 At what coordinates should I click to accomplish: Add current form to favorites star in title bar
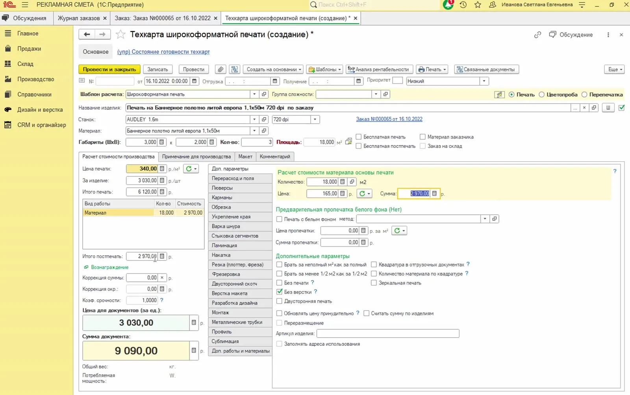(478, 5)
